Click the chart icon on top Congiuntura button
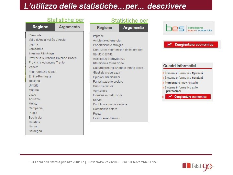 tap(170, 44)
